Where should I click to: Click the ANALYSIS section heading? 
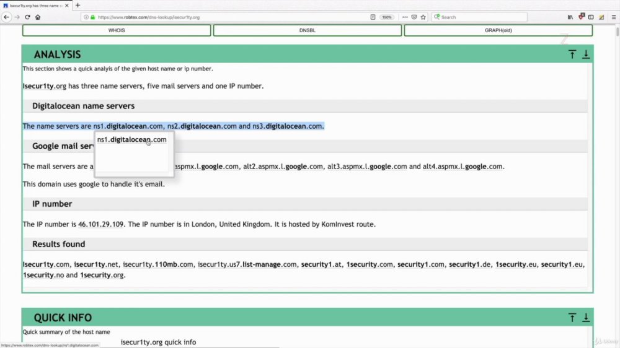[x=57, y=54]
